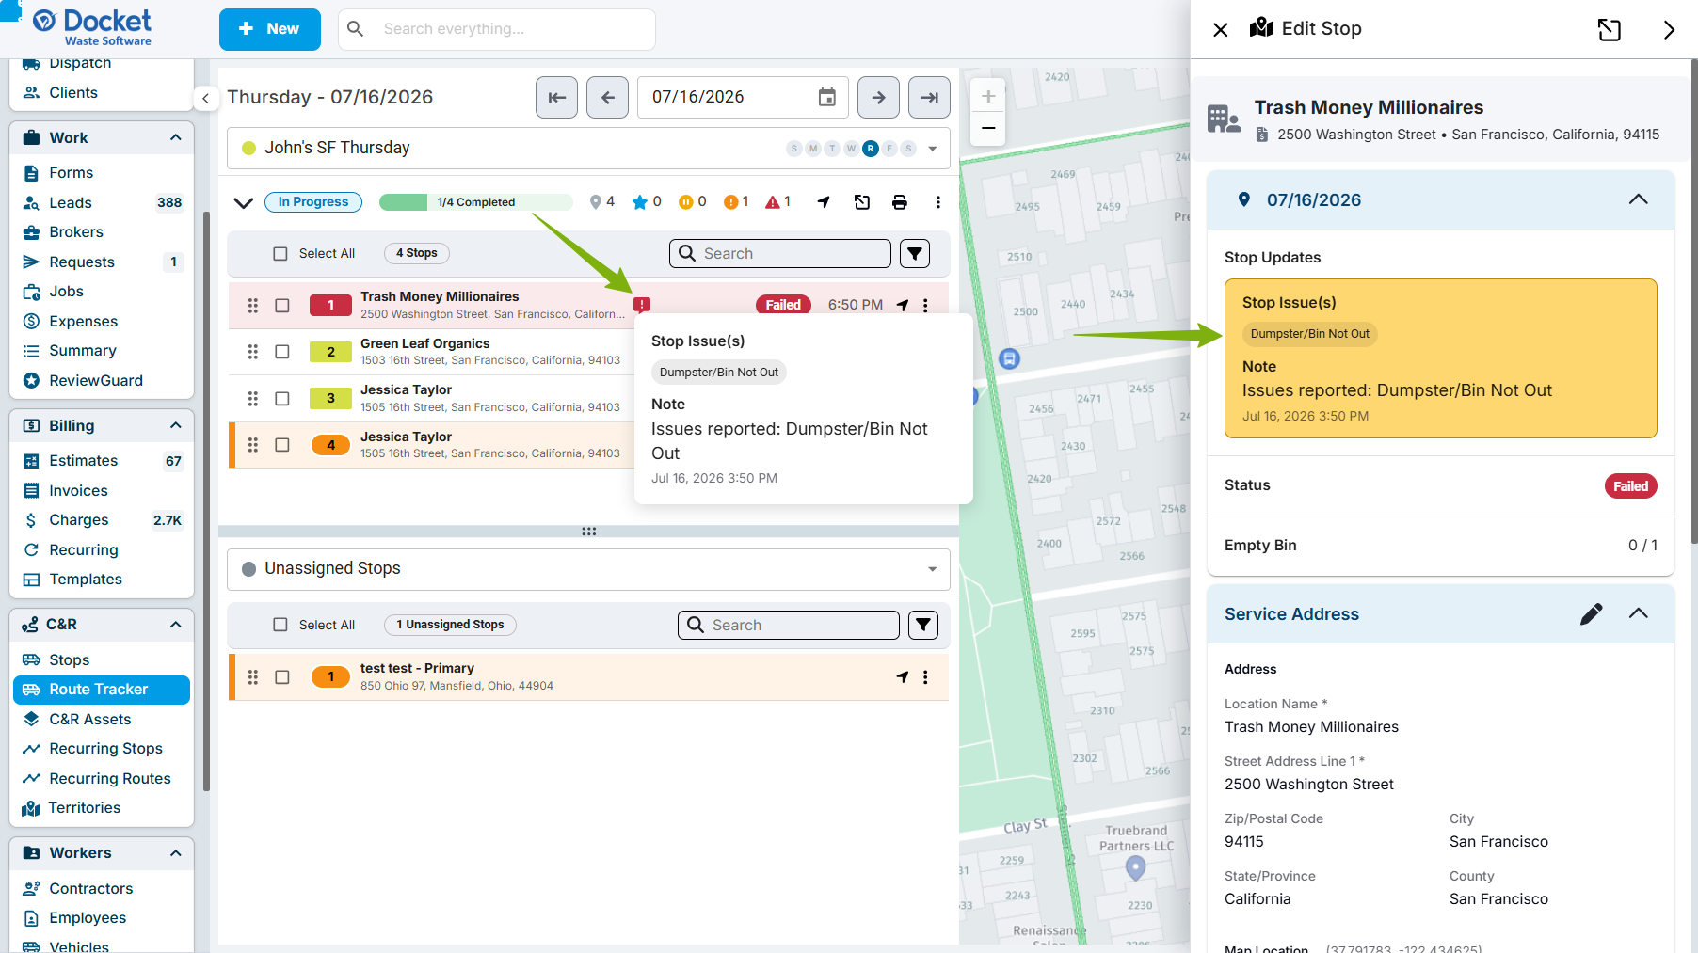Viewport: 1698px width, 953px height.
Task: Collapse the Billing sidebar section
Action: [175, 425]
